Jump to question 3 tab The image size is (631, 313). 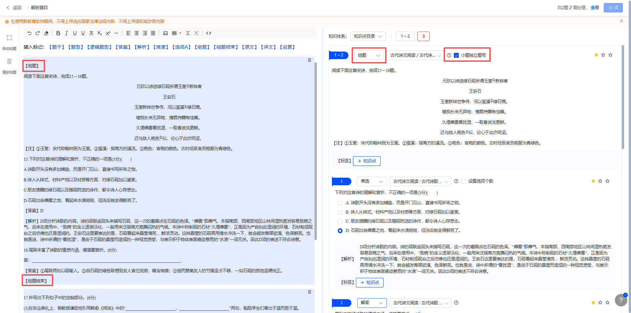(423, 36)
